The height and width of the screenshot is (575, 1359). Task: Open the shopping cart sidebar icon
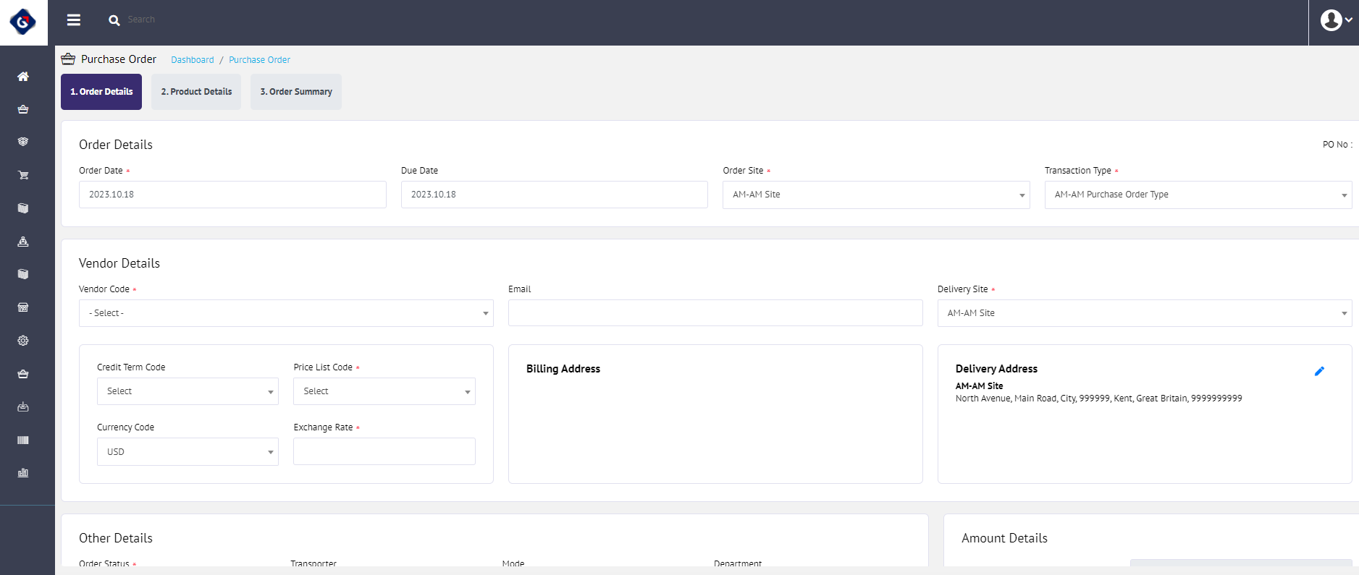(x=23, y=175)
